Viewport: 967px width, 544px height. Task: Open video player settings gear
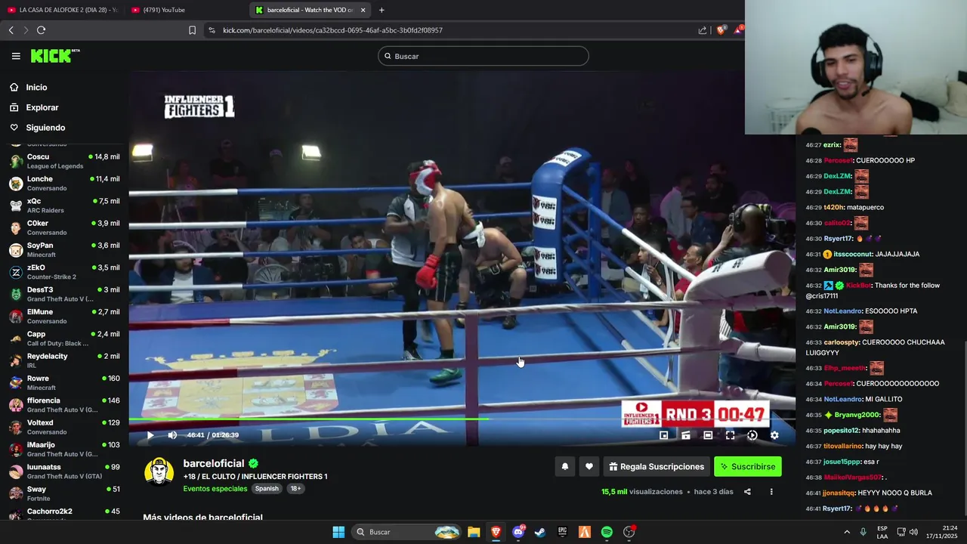coord(774,435)
